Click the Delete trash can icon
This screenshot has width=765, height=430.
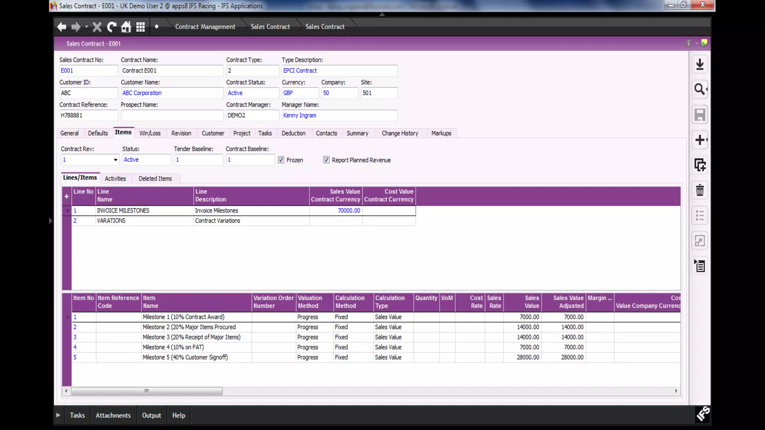[x=700, y=190]
